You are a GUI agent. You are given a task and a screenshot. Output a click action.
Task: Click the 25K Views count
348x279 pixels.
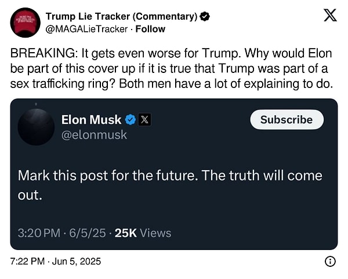(x=143, y=233)
